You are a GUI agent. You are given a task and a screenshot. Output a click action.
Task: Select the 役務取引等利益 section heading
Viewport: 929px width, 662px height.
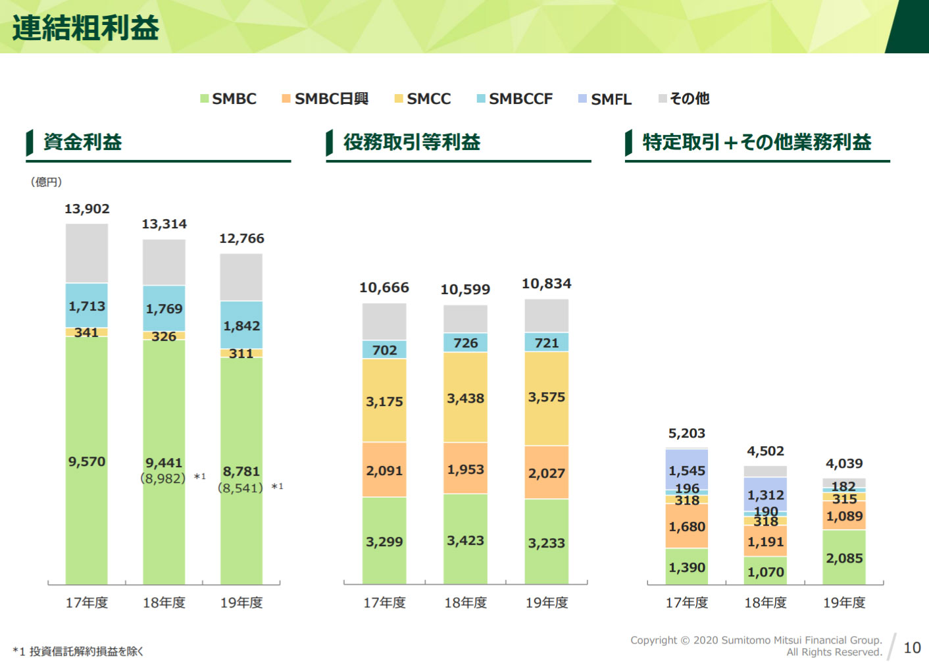click(412, 142)
